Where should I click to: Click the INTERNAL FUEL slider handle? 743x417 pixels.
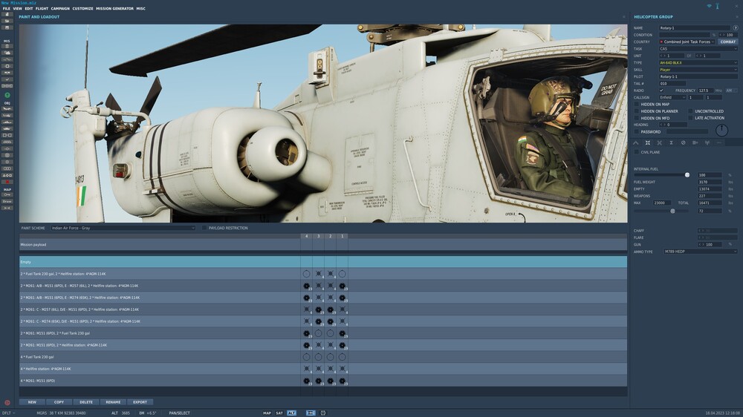(x=687, y=175)
